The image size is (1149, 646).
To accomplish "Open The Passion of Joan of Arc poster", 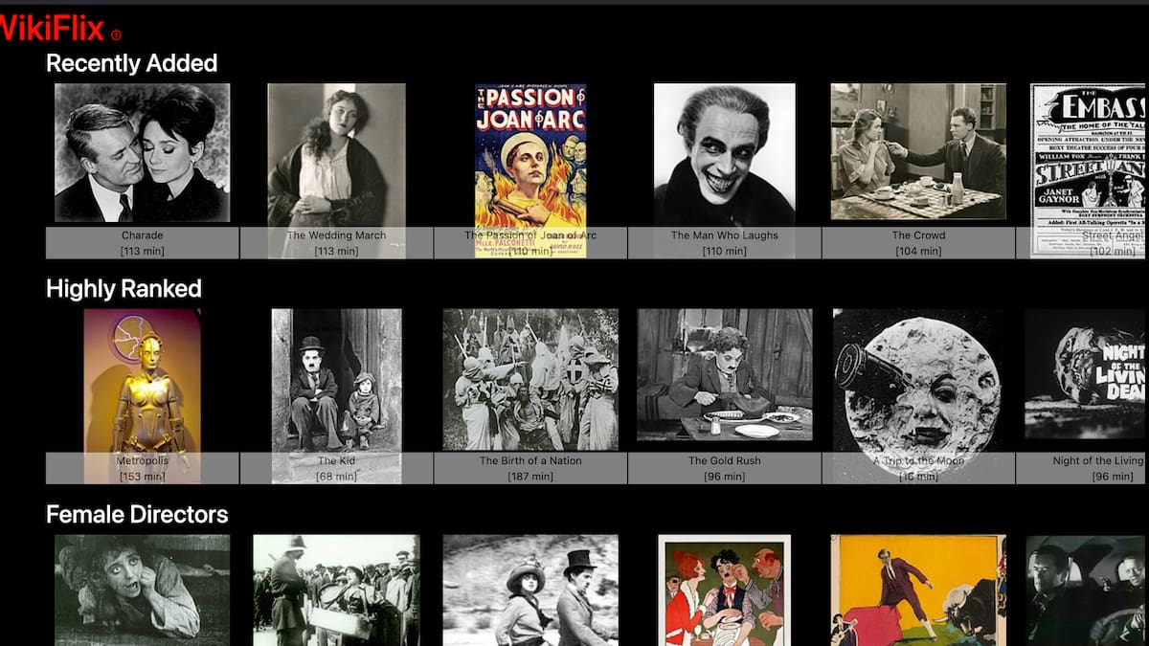I will (x=530, y=153).
